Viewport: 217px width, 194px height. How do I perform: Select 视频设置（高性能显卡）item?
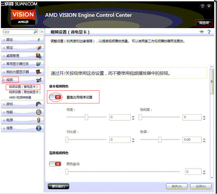click(x=25, y=92)
